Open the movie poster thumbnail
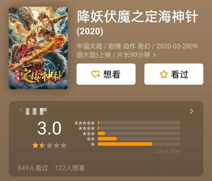The image size is (212, 181). tap(38, 48)
